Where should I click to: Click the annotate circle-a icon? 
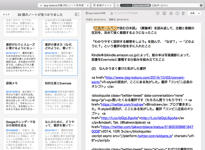171,13
